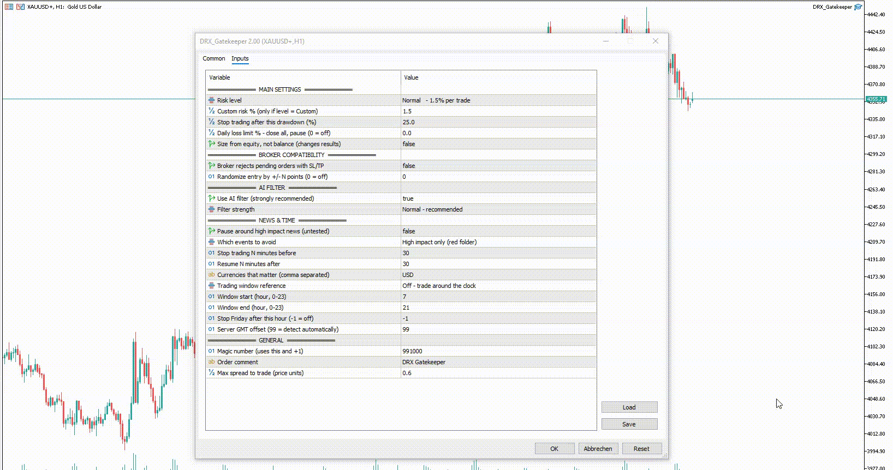Edit the Window start hour value field

[498, 297]
